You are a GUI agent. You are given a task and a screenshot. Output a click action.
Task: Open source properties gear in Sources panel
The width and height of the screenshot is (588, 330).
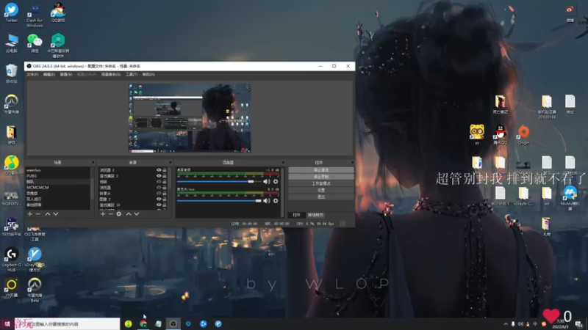[119, 214]
